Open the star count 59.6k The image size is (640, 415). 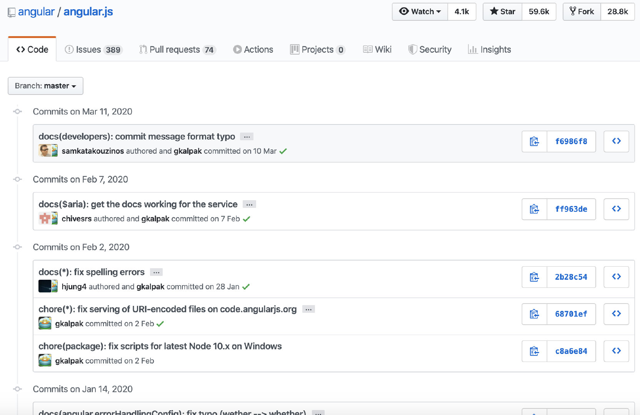(x=538, y=12)
